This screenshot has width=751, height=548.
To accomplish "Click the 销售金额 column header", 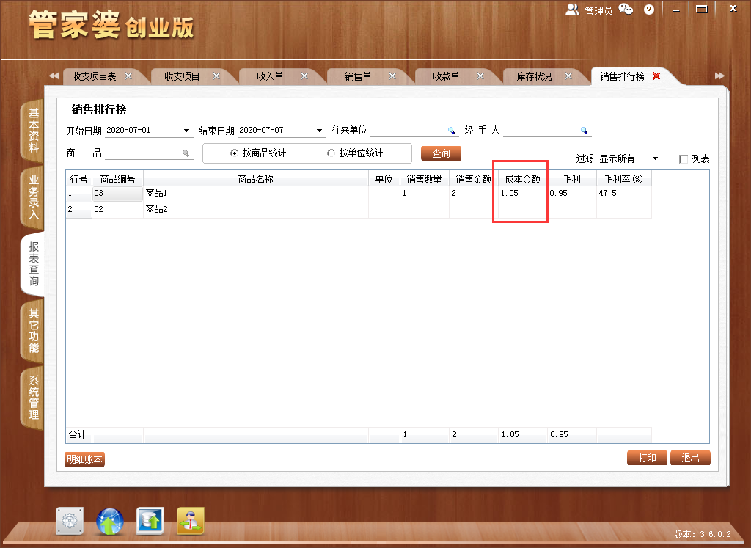I will [473, 179].
